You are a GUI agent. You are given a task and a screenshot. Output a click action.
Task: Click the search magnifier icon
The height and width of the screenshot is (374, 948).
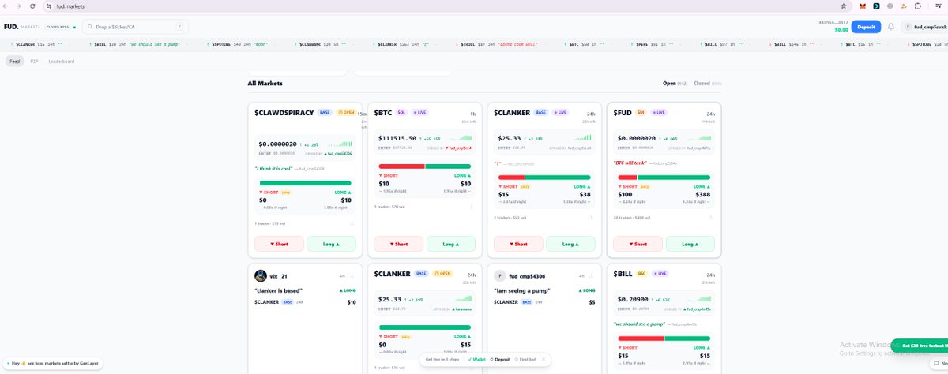(90, 27)
